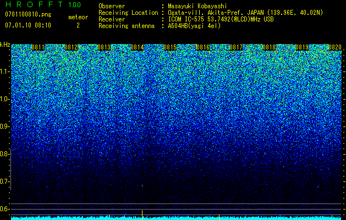Click the 0811 time marker
The height and width of the screenshot is (220, 346).
pos(38,47)
